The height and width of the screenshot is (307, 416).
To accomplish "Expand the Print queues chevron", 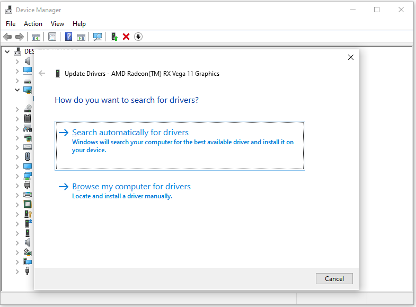I will click(17, 195).
